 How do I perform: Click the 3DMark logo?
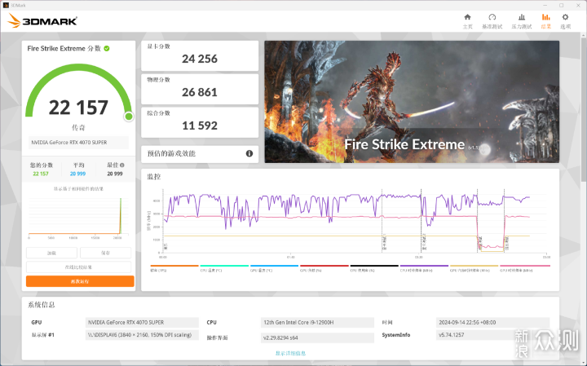coord(42,21)
